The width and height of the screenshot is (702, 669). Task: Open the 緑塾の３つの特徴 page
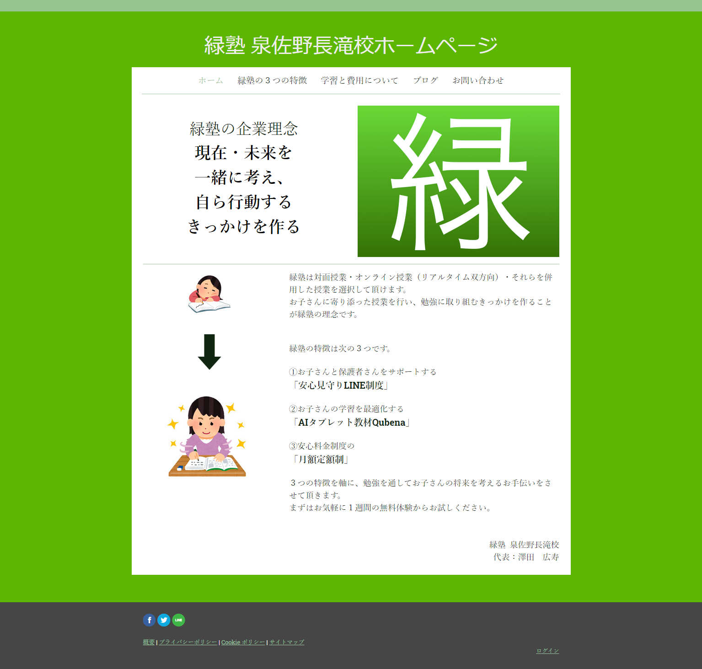(x=272, y=80)
